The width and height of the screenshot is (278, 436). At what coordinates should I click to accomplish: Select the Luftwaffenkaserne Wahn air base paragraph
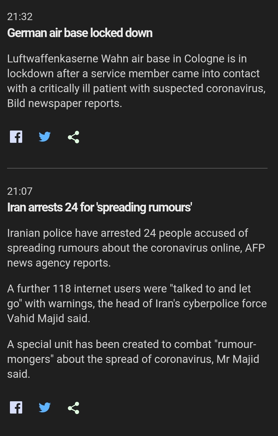click(x=137, y=81)
